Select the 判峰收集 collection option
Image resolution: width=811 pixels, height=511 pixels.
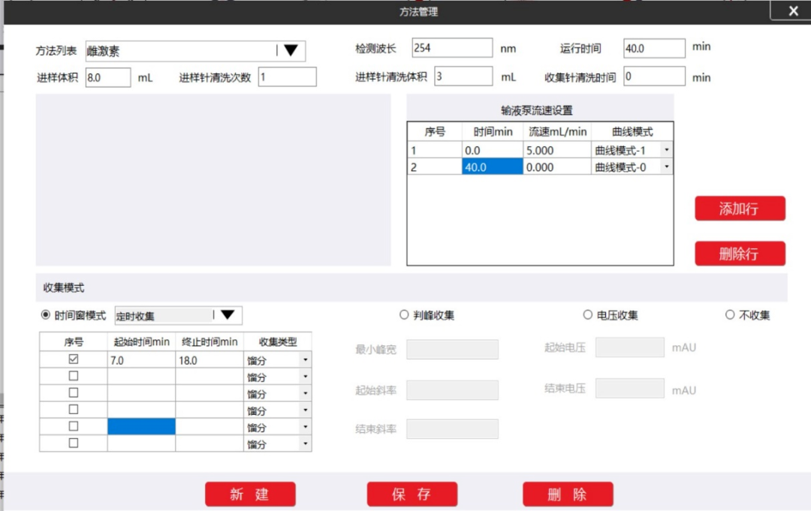tap(403, 315)
